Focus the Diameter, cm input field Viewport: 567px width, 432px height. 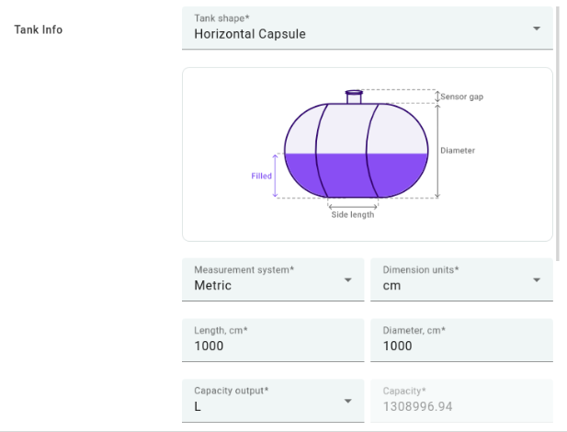[461, 340]
